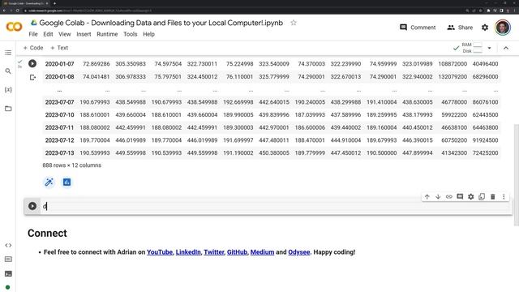Open the terminal icon in the sidebar
Screen dimensions: 519x292
(8, 274)
